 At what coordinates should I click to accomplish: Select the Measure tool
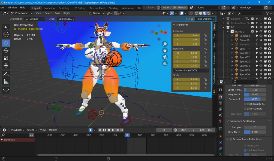pyautogui.click(x=6, y=82)
